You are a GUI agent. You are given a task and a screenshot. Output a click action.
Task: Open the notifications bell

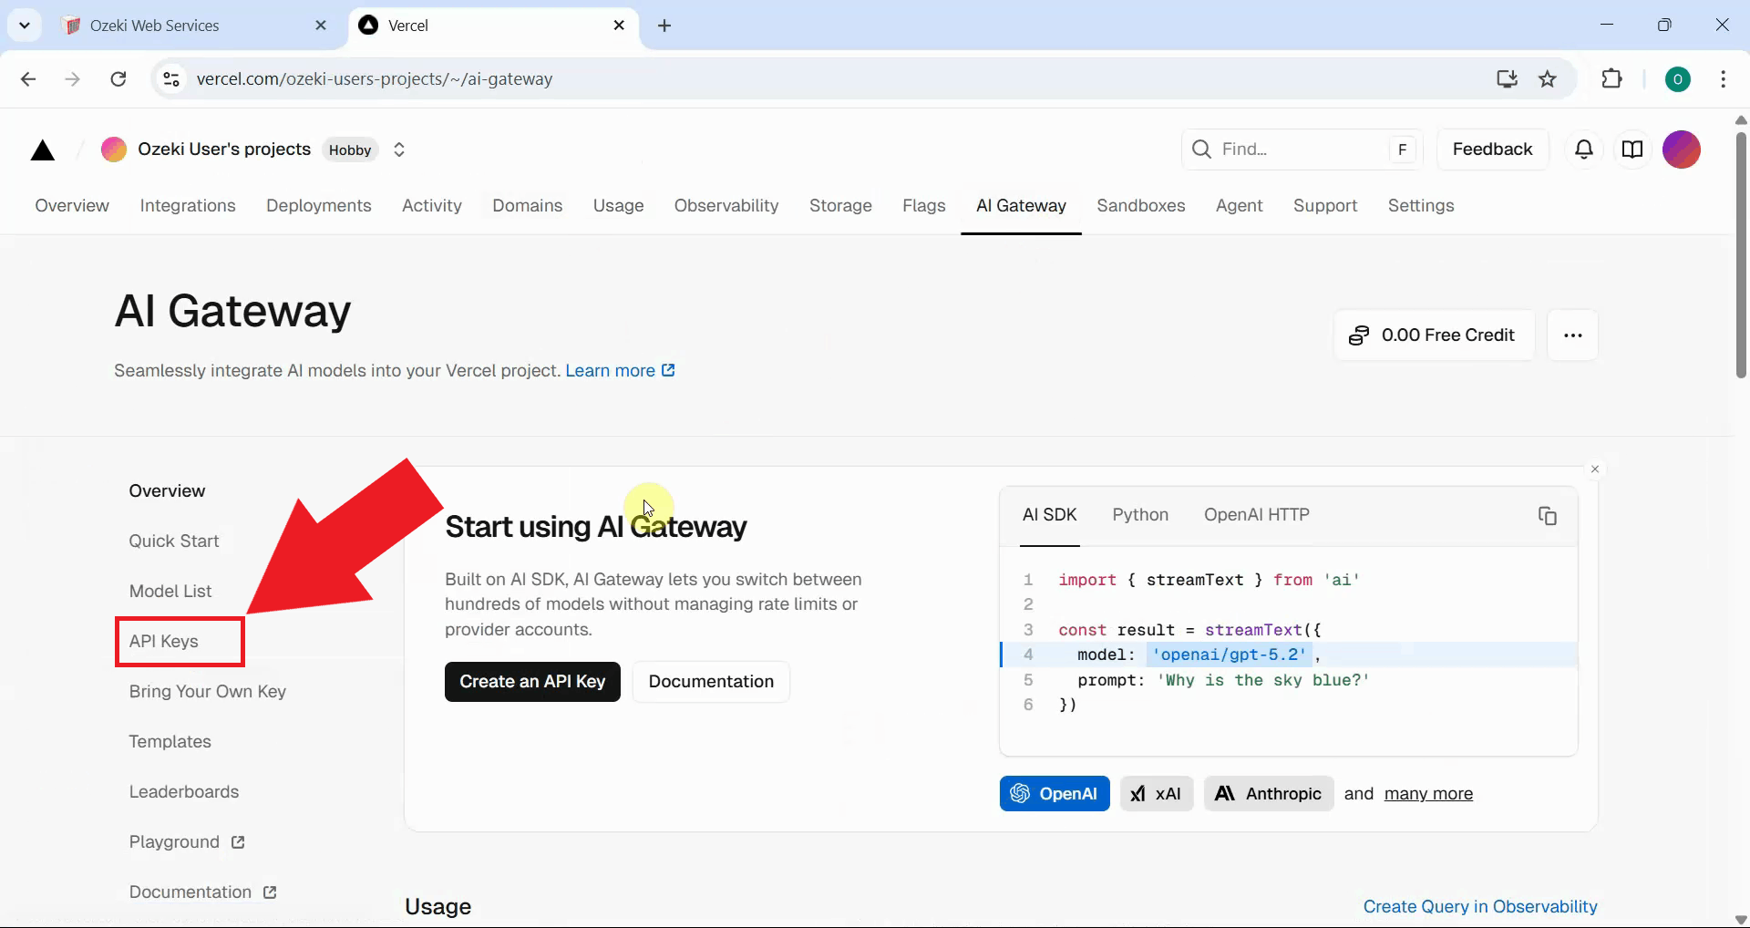1585,150
